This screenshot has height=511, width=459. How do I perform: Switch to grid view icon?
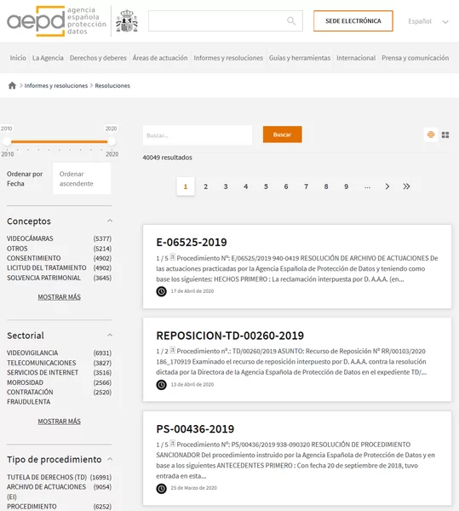click(x=445, y=135)
